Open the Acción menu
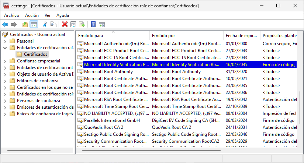Viewport: 304px width, 163px height. [32, 15]
